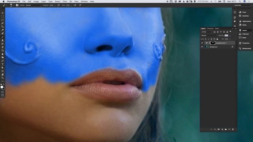
Task: Select the Path Selection tool
Action: coord(2,67)
